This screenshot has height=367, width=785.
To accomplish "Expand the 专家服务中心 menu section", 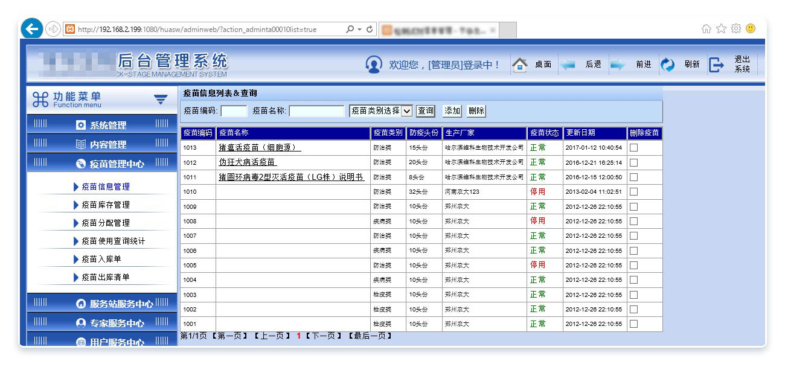I will (x=102, y=323).
